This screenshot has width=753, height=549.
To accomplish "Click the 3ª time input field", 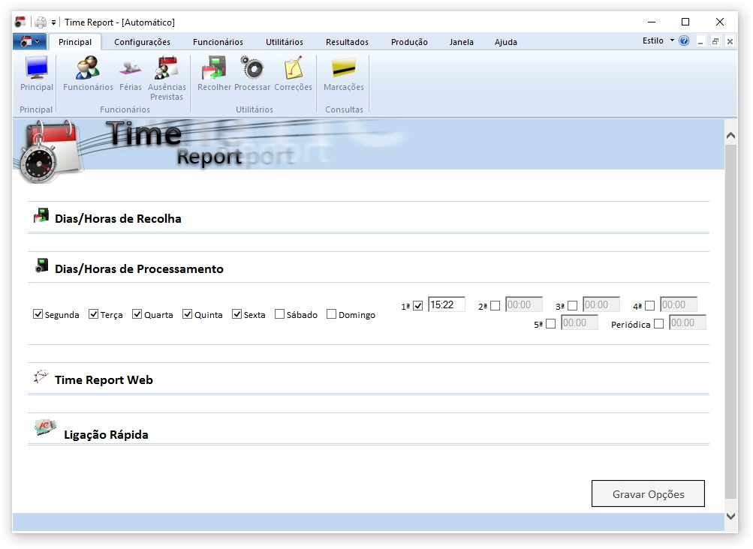I will [601, 304].
